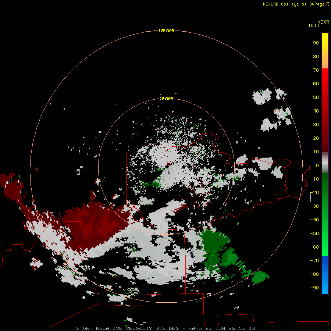331x331 pixels.
Task: Click the -70 value on the velocity scale
Action: (x=314, y=260)
